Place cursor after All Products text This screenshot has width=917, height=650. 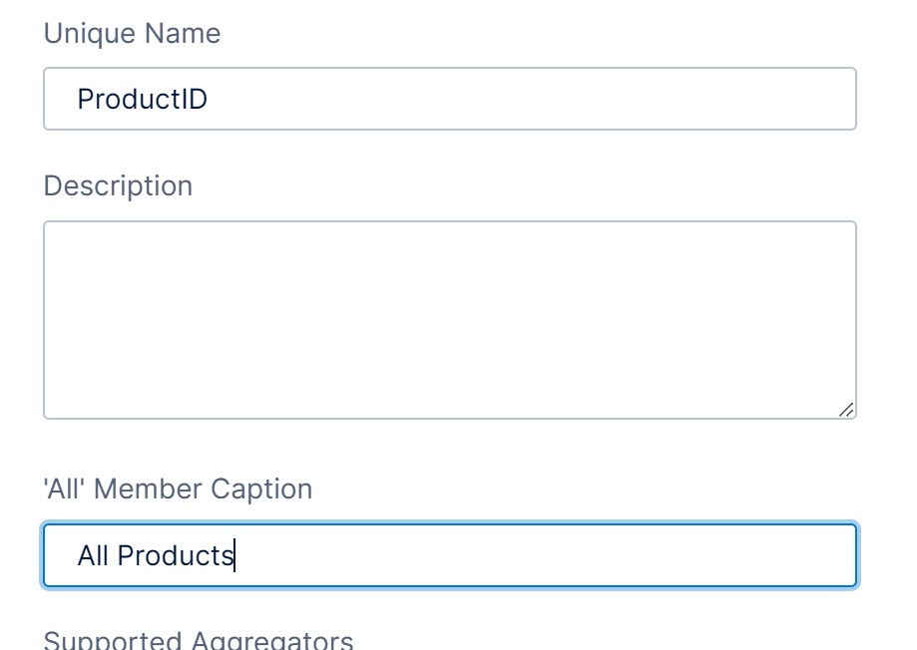[235, 555]
